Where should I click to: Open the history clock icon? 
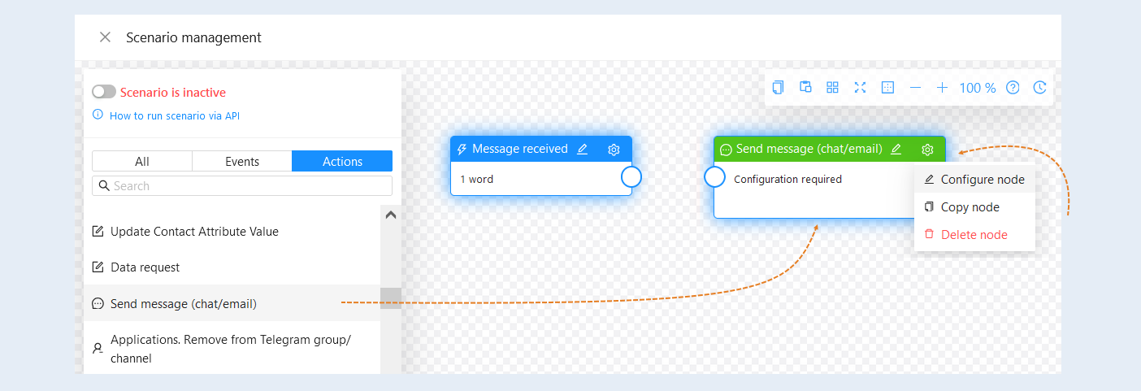pyautogui.click(x=1039, y=88)
